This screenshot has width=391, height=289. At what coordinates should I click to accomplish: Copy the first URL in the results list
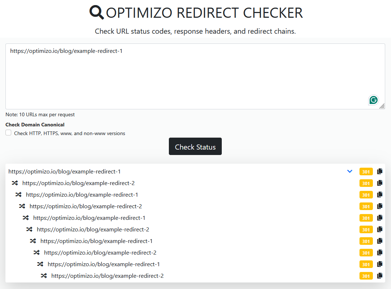pyautogui.click(x=379, y=171)
